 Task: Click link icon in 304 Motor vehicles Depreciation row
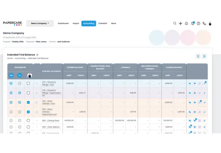190,112
